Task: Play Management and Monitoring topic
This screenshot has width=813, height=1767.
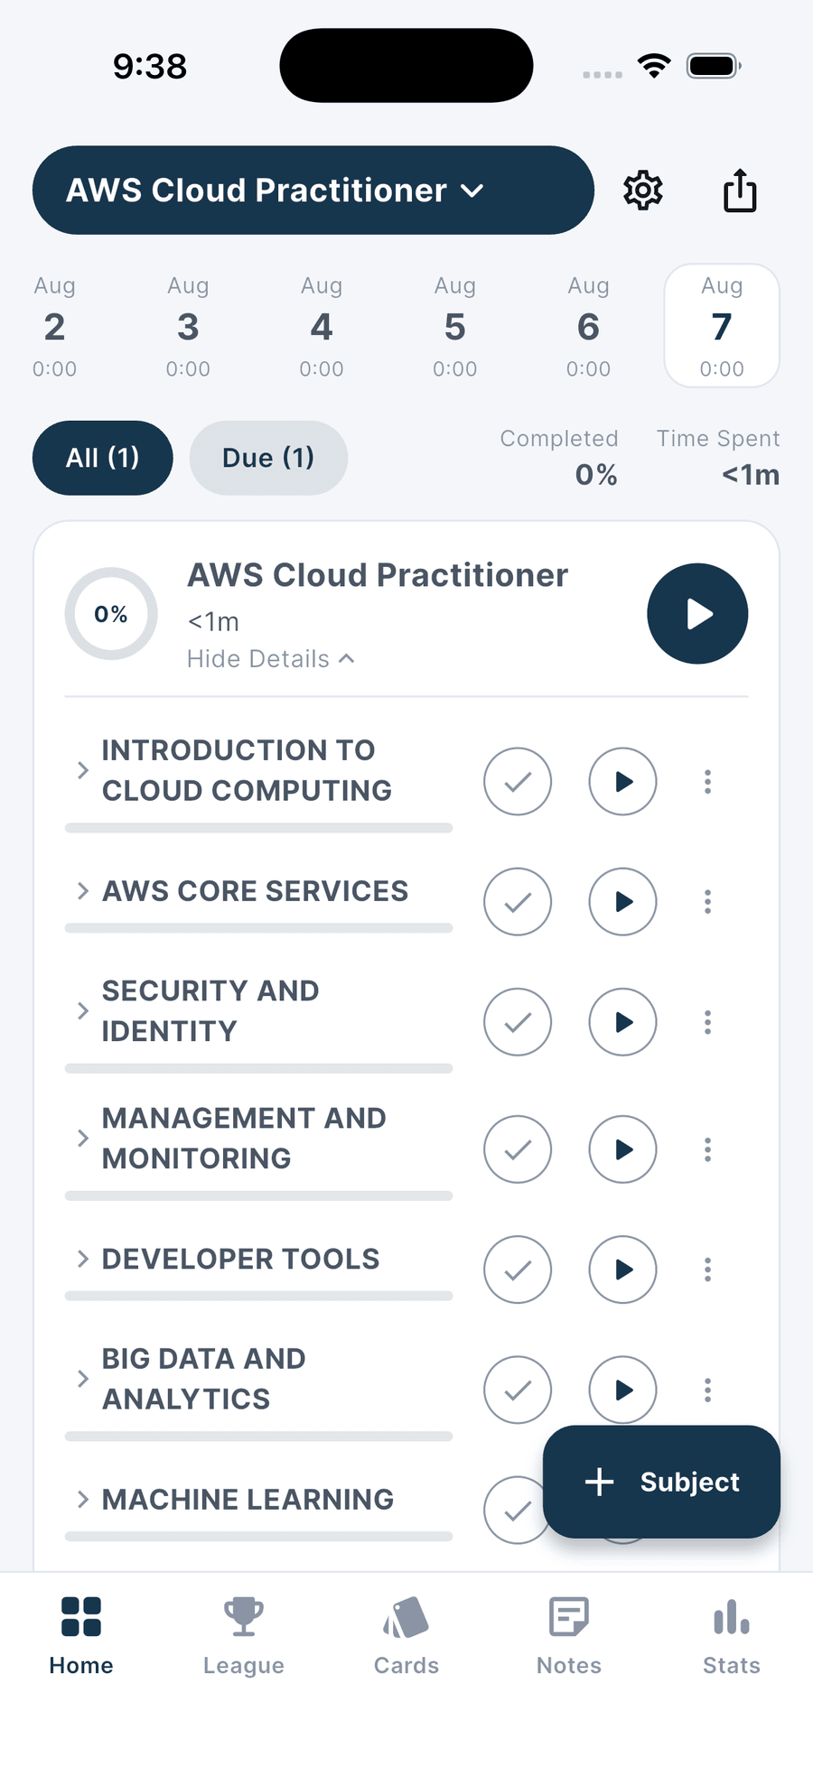Action: coord(622,1149)
